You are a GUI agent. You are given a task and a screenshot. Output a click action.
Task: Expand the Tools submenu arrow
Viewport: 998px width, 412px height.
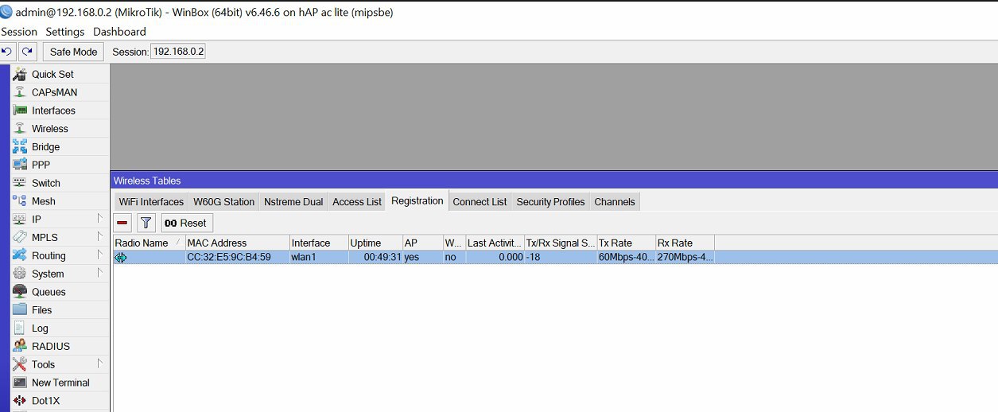pos(100,364)
